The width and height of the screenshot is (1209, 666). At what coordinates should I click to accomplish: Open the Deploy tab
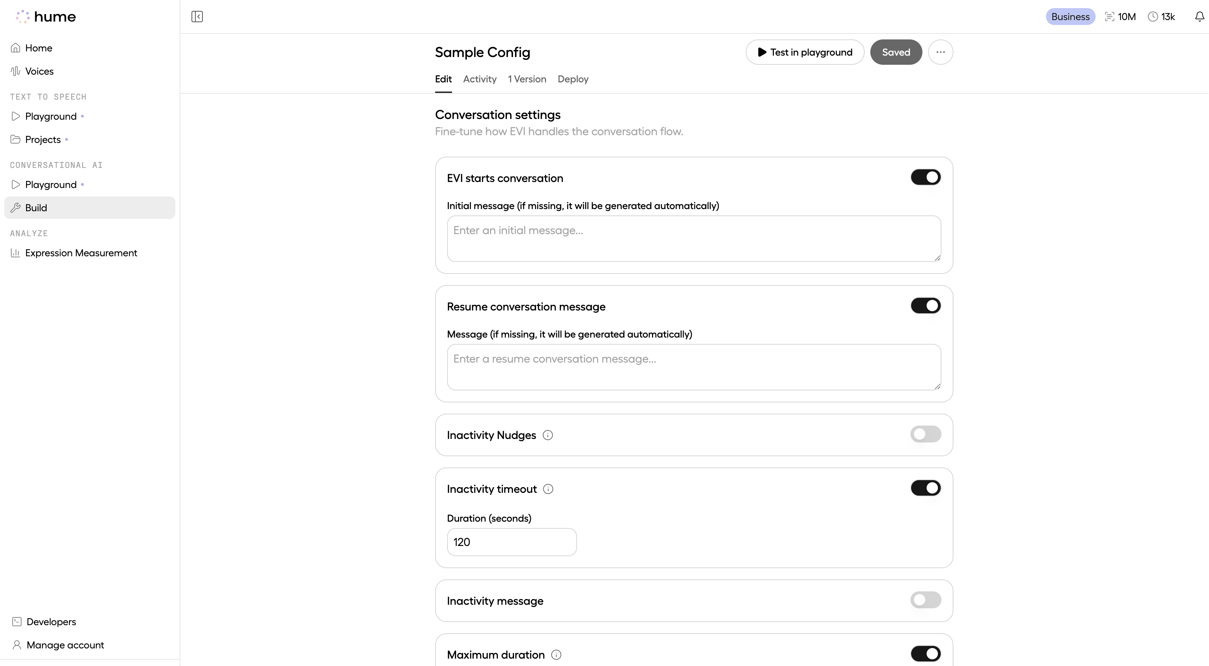click(x=572, y=79)
